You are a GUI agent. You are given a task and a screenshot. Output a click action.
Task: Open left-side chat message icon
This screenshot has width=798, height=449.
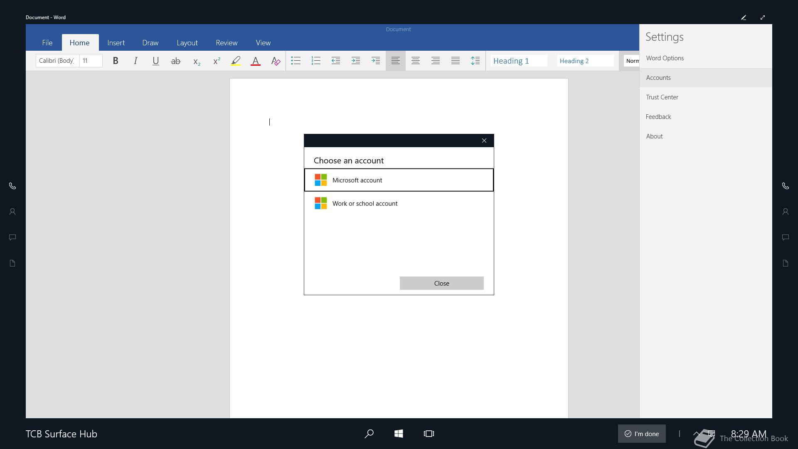click(12, 237)
